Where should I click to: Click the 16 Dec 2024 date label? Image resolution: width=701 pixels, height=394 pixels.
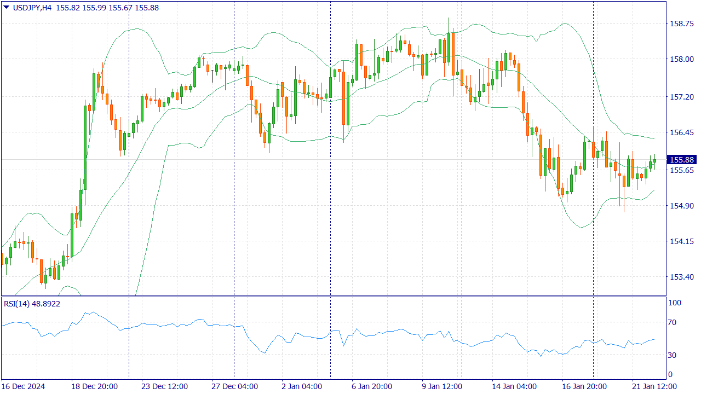tap(25, 386)
